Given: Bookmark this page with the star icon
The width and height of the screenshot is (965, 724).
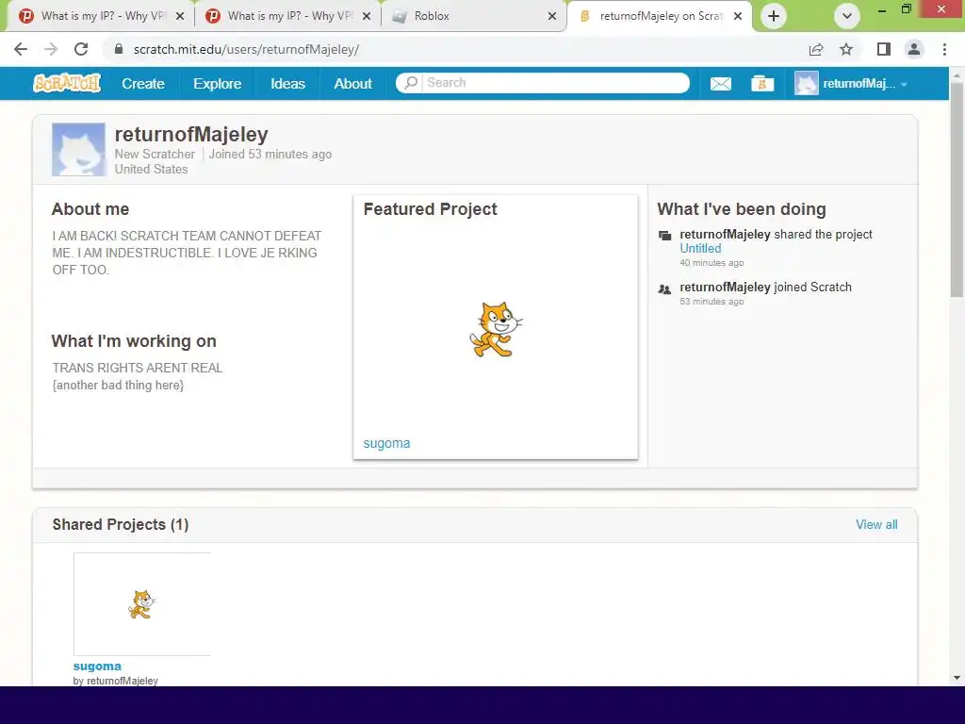Looking at the screenshot, I should [x=846, y=49].
